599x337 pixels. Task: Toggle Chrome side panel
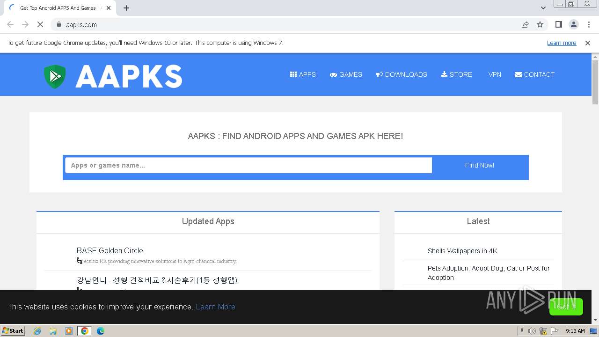point(558,24)
